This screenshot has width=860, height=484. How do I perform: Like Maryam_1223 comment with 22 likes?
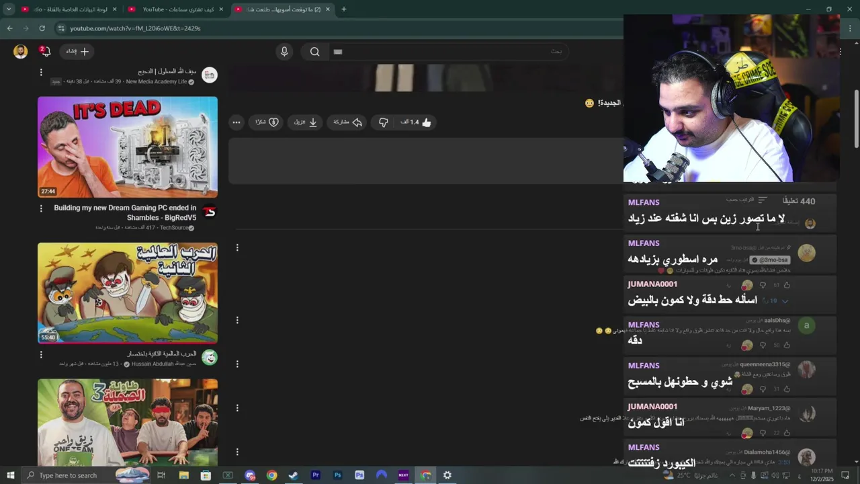(787, 433)
